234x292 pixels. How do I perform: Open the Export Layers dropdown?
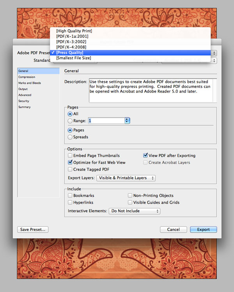point(126,178)
